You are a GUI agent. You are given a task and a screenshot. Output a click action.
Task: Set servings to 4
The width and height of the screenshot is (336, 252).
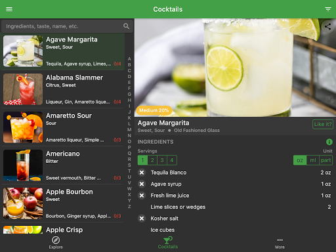(x=172, y=160)
